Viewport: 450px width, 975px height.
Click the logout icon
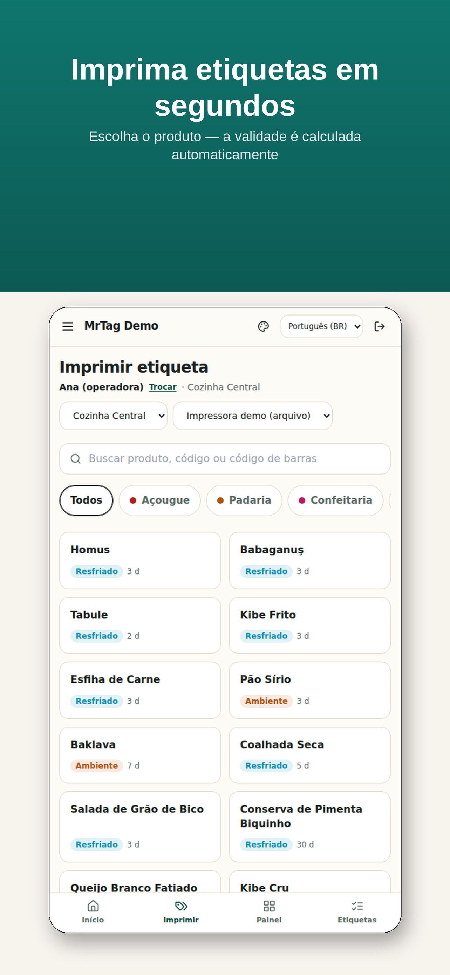(x=379, y=326)
